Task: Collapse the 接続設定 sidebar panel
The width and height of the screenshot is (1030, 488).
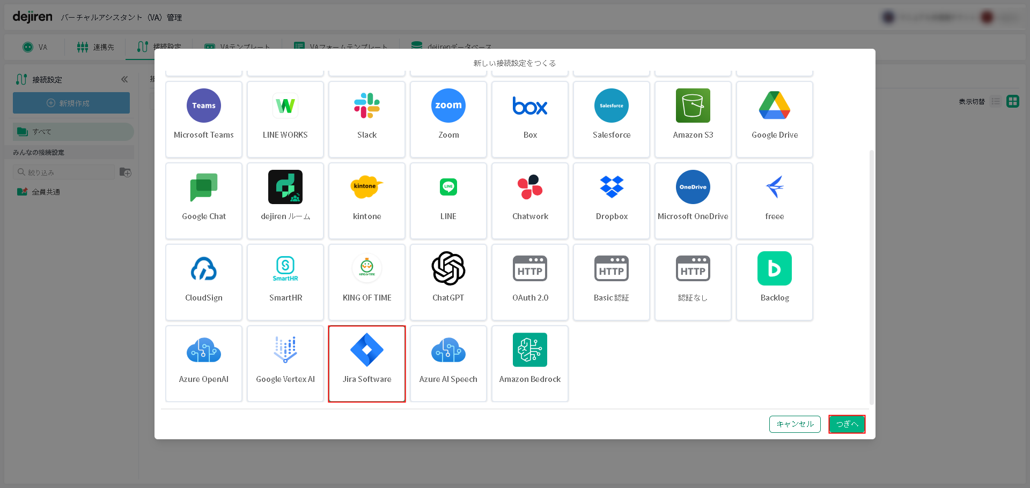Action: [x=124, y=79]
